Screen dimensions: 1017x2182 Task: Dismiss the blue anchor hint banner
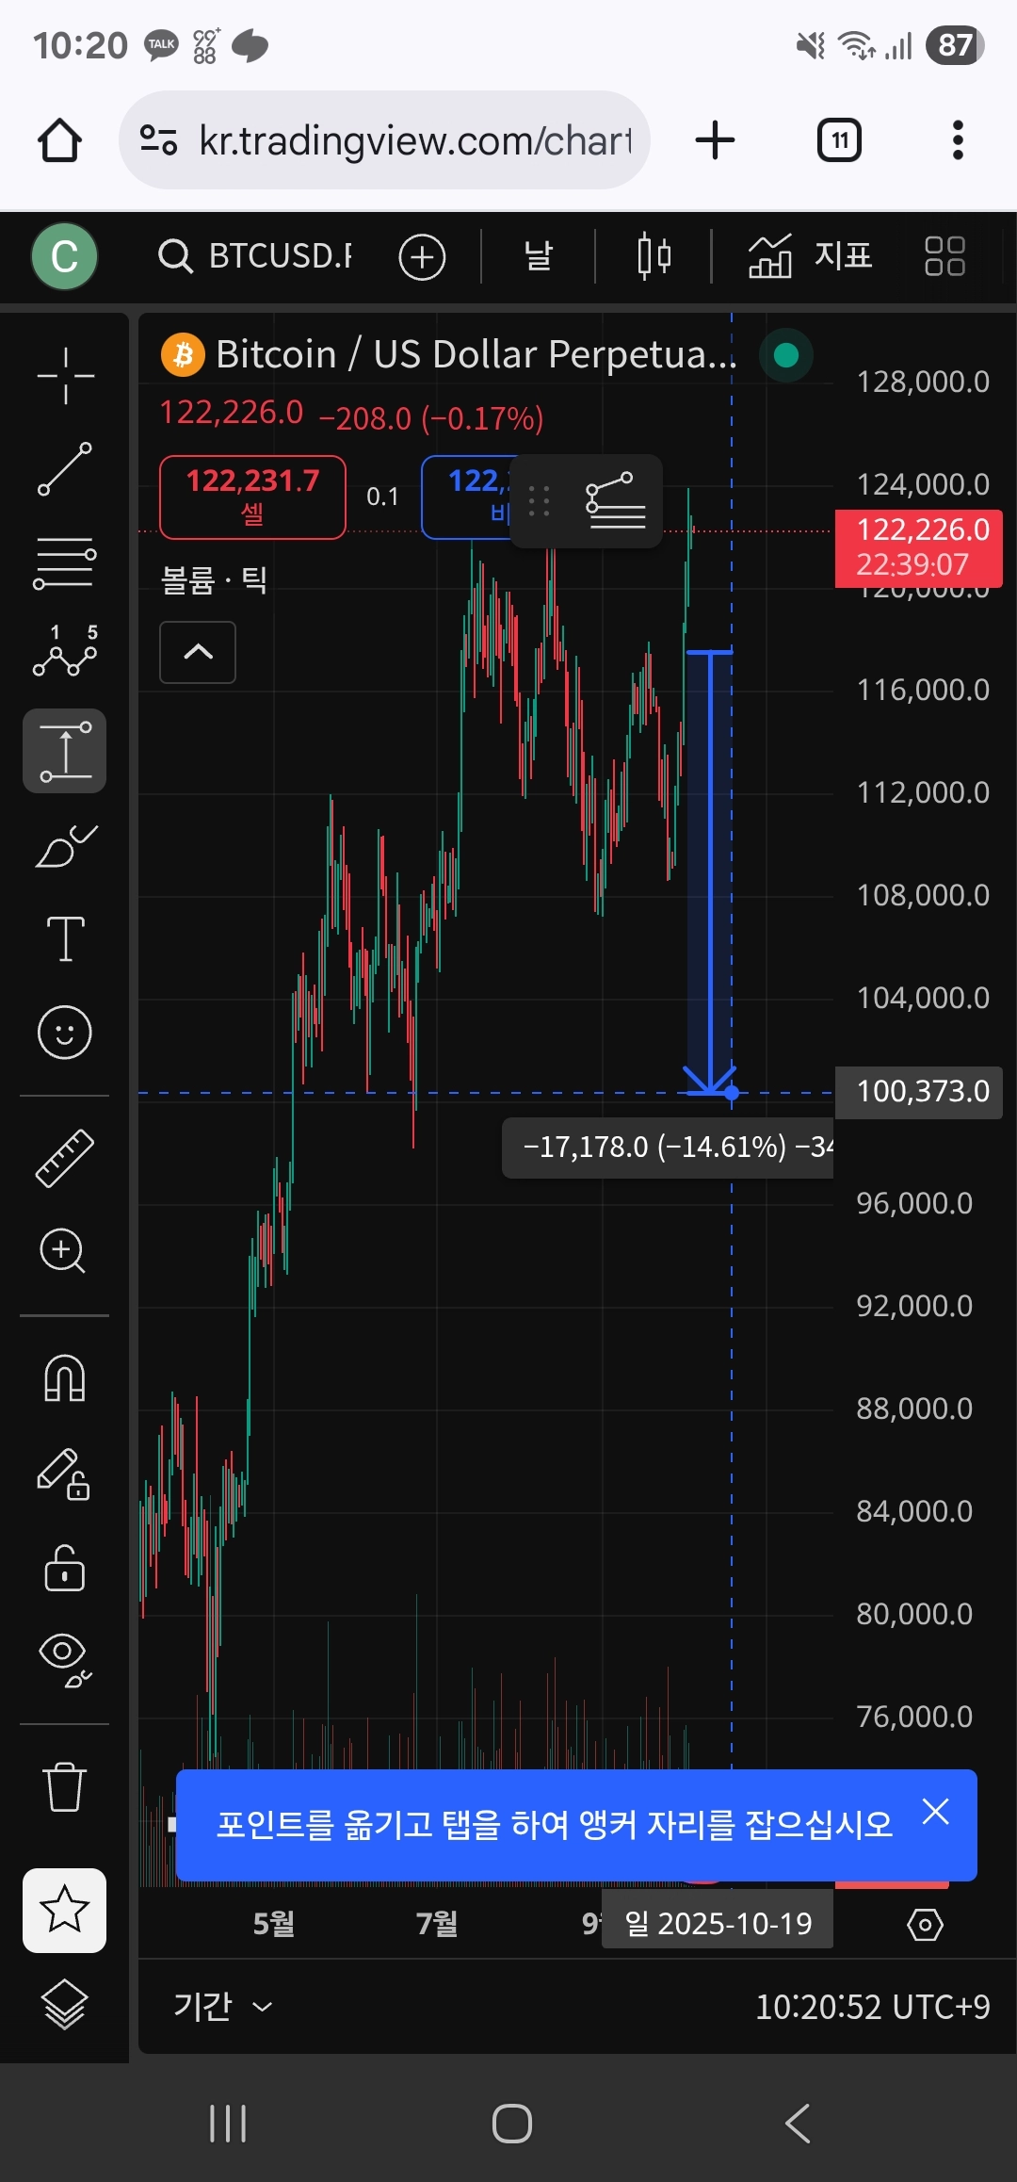coord(935,1811)
